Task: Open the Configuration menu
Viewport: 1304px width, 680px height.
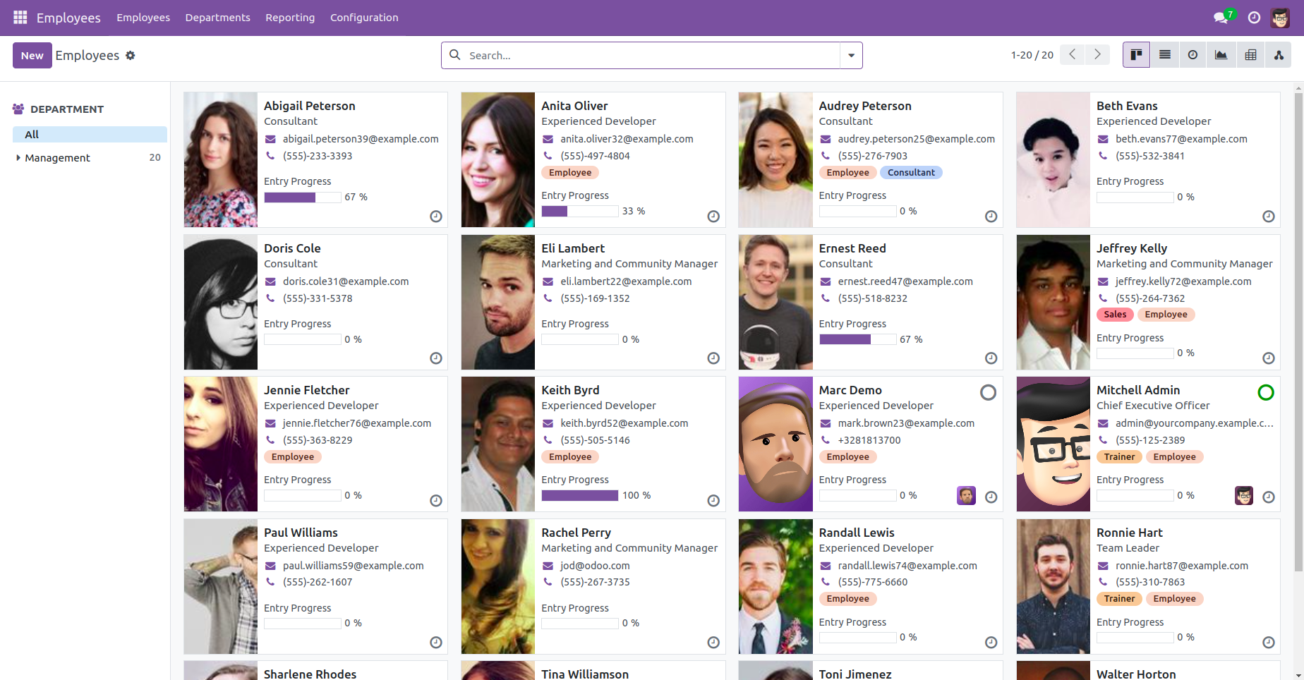Action: click(364, 18)
